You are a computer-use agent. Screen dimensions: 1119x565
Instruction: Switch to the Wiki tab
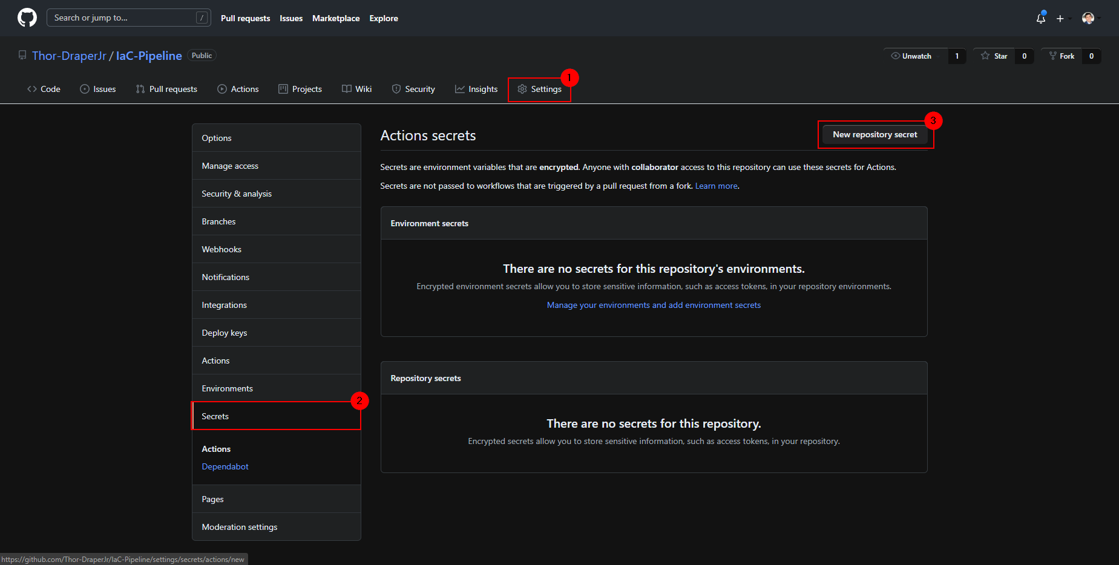357,89
